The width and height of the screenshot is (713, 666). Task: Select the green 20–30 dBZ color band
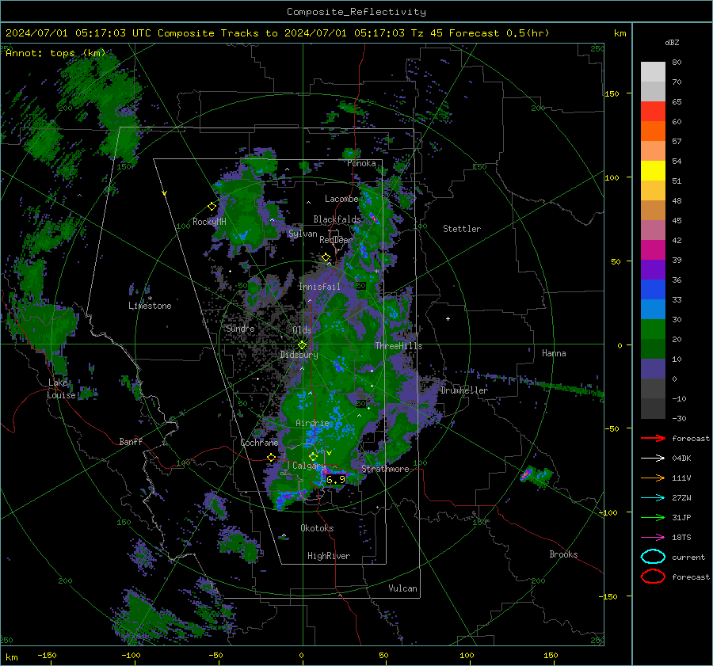(653, 329)
